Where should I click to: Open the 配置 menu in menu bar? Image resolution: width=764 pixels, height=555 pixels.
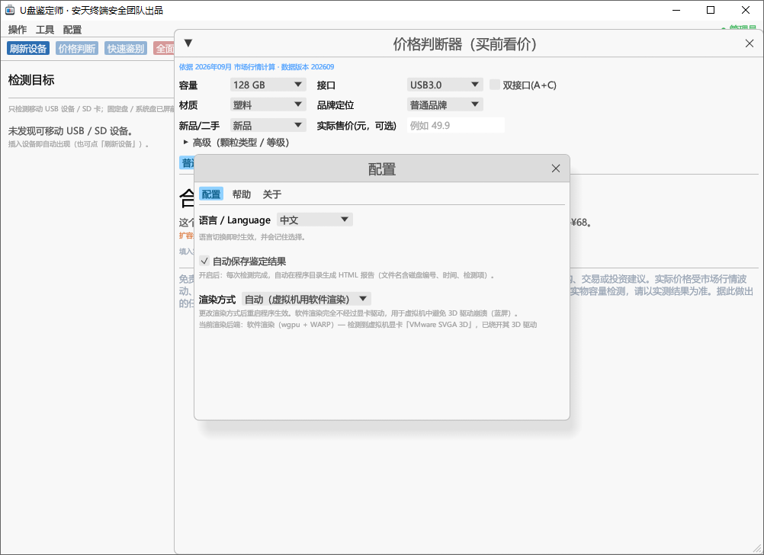(72, 30)
